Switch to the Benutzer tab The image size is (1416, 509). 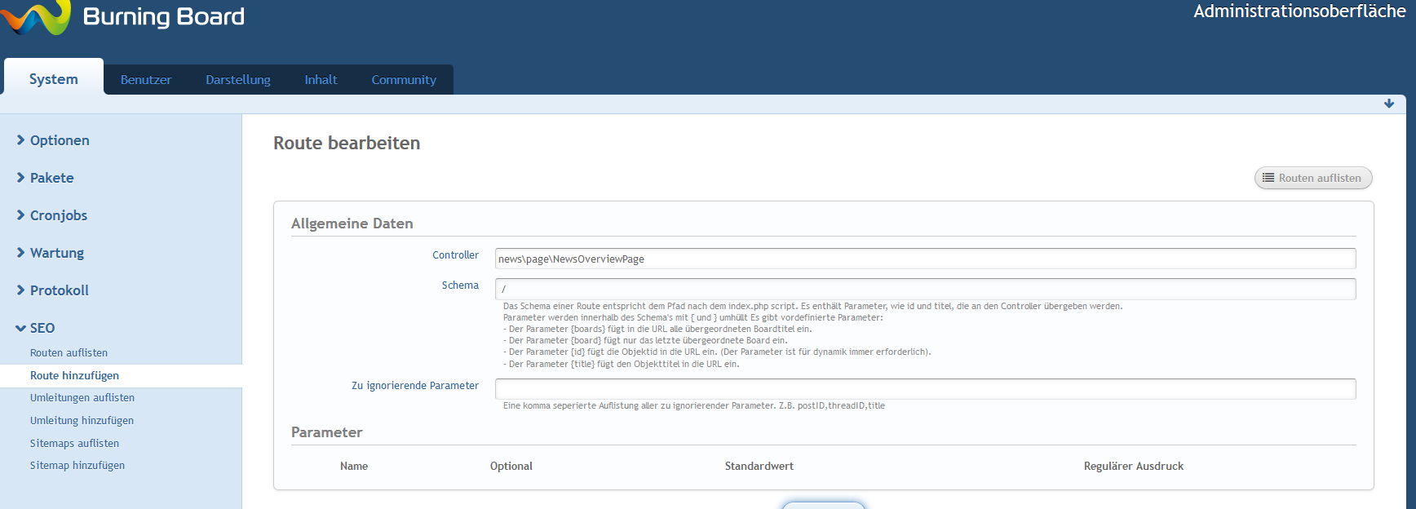[x=146, y=80]
